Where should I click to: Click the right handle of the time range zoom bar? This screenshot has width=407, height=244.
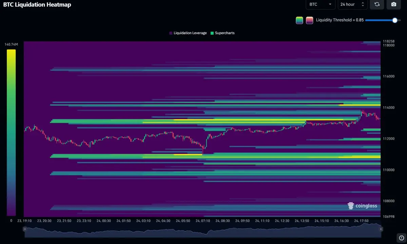(x=381, y=229)
